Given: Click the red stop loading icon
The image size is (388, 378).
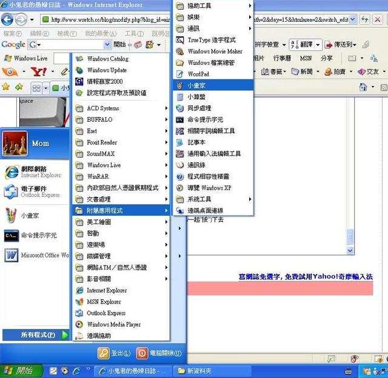Looking at the screenshot, I should tap(377, 19).
